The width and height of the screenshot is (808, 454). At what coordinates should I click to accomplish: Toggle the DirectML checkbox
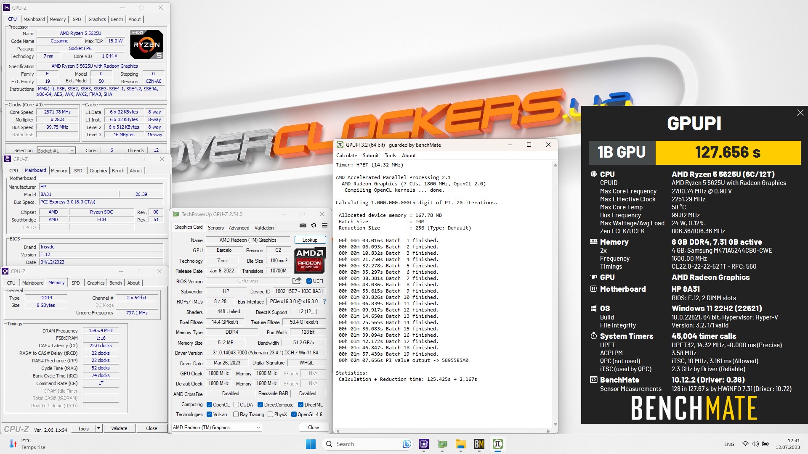[x=300, y=405]
